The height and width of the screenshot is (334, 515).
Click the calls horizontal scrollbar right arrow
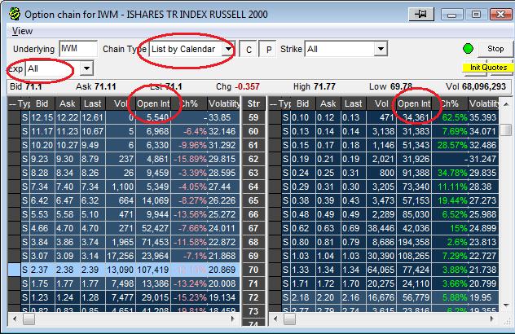click(x=233, y=319)
